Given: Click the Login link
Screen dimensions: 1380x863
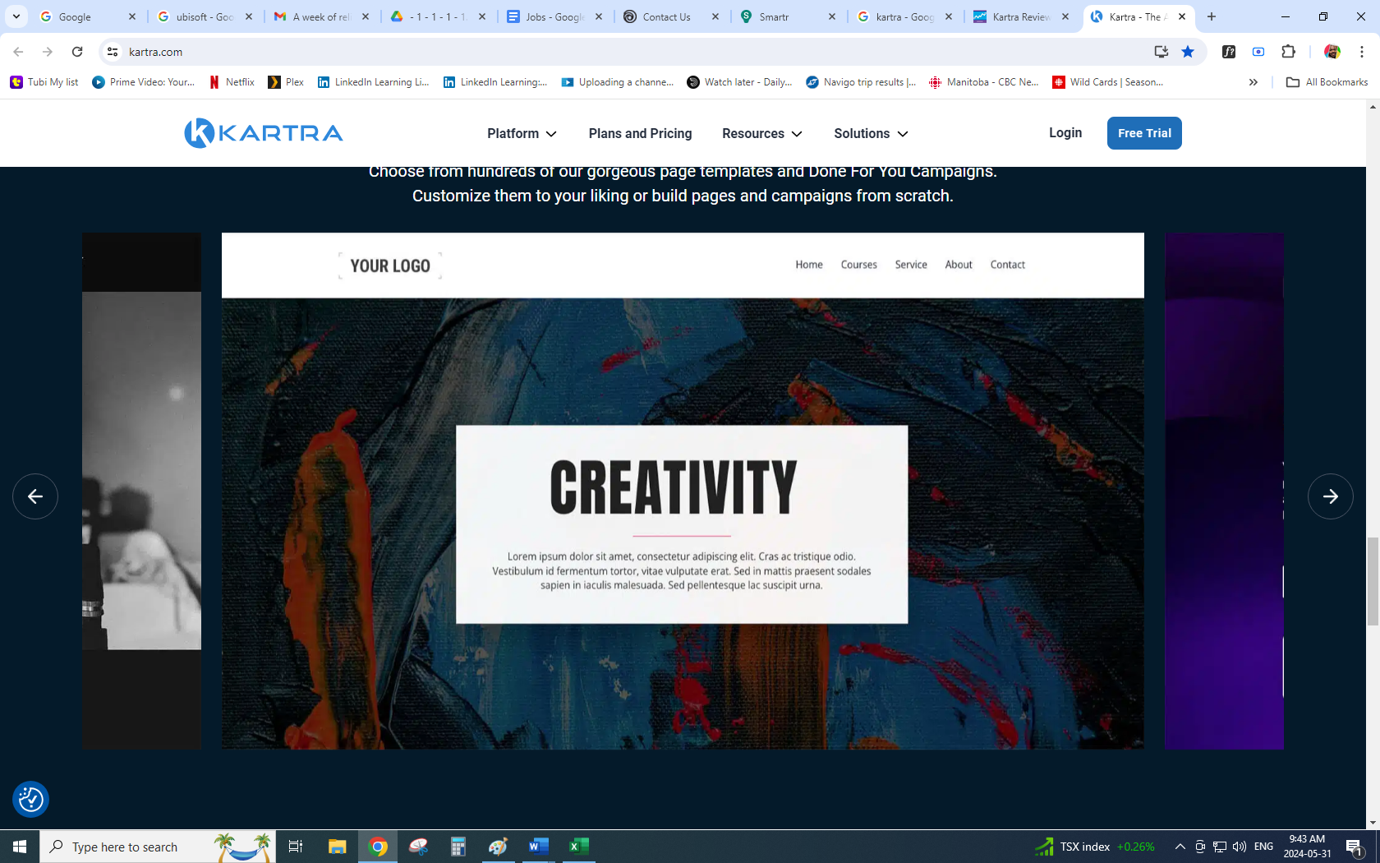Looking at the screenshot, I should [x=1065, y=133].
